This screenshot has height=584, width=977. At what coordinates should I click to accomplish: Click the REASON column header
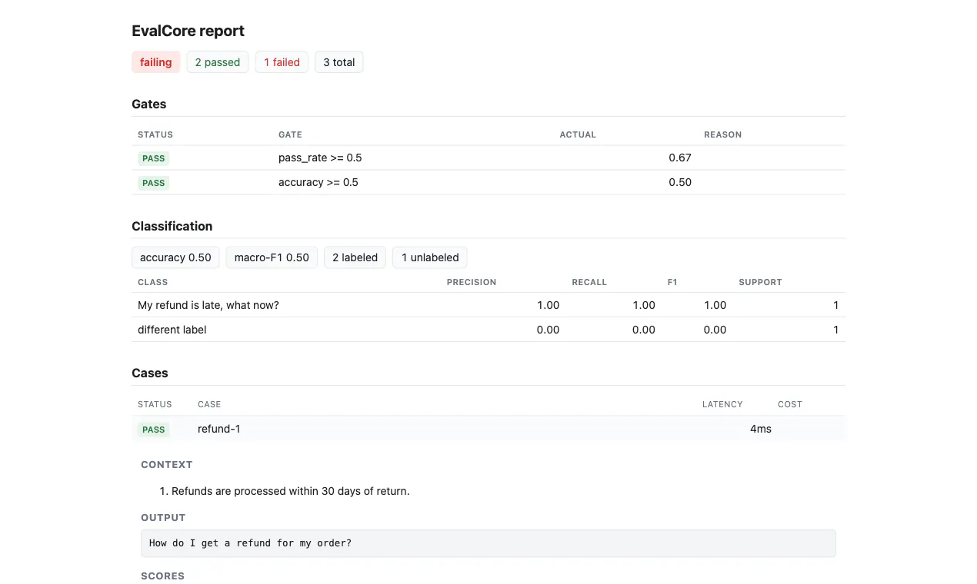click(x=723, y=134)
